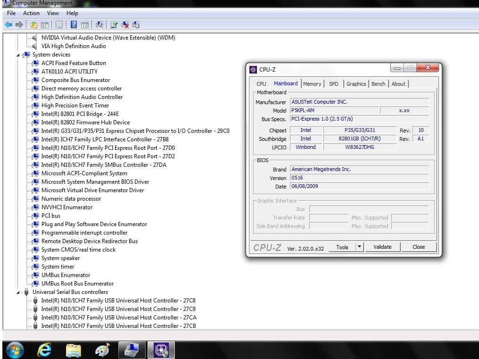Select NVVHCI Enumerator device
Image resolution: width=479 pixels, height=359 pixels.
pyautogui.click(x=67, y=207)
